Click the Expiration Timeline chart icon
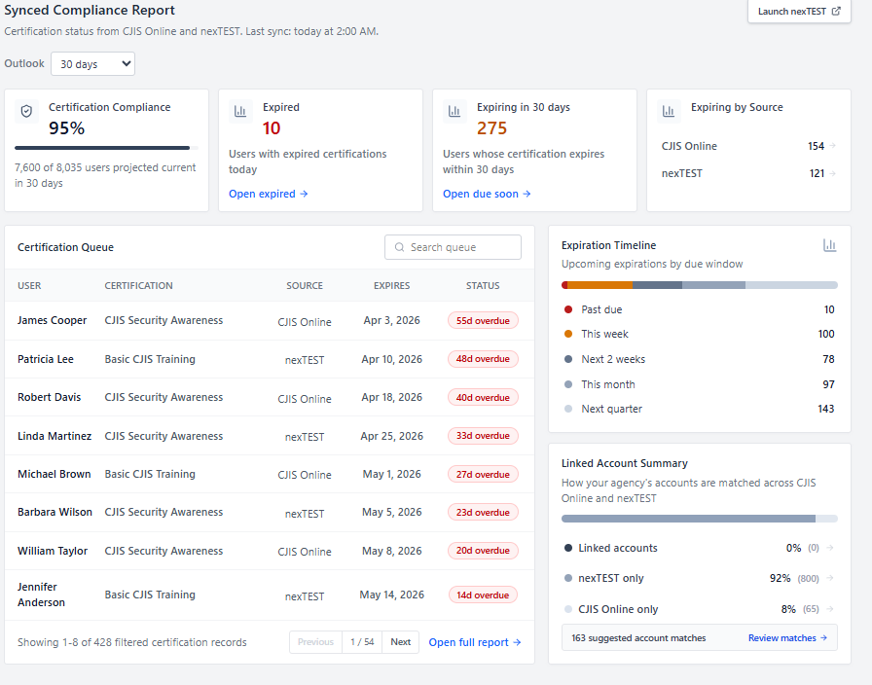Viewport: 872px width, 685px height. click(830, 245)
